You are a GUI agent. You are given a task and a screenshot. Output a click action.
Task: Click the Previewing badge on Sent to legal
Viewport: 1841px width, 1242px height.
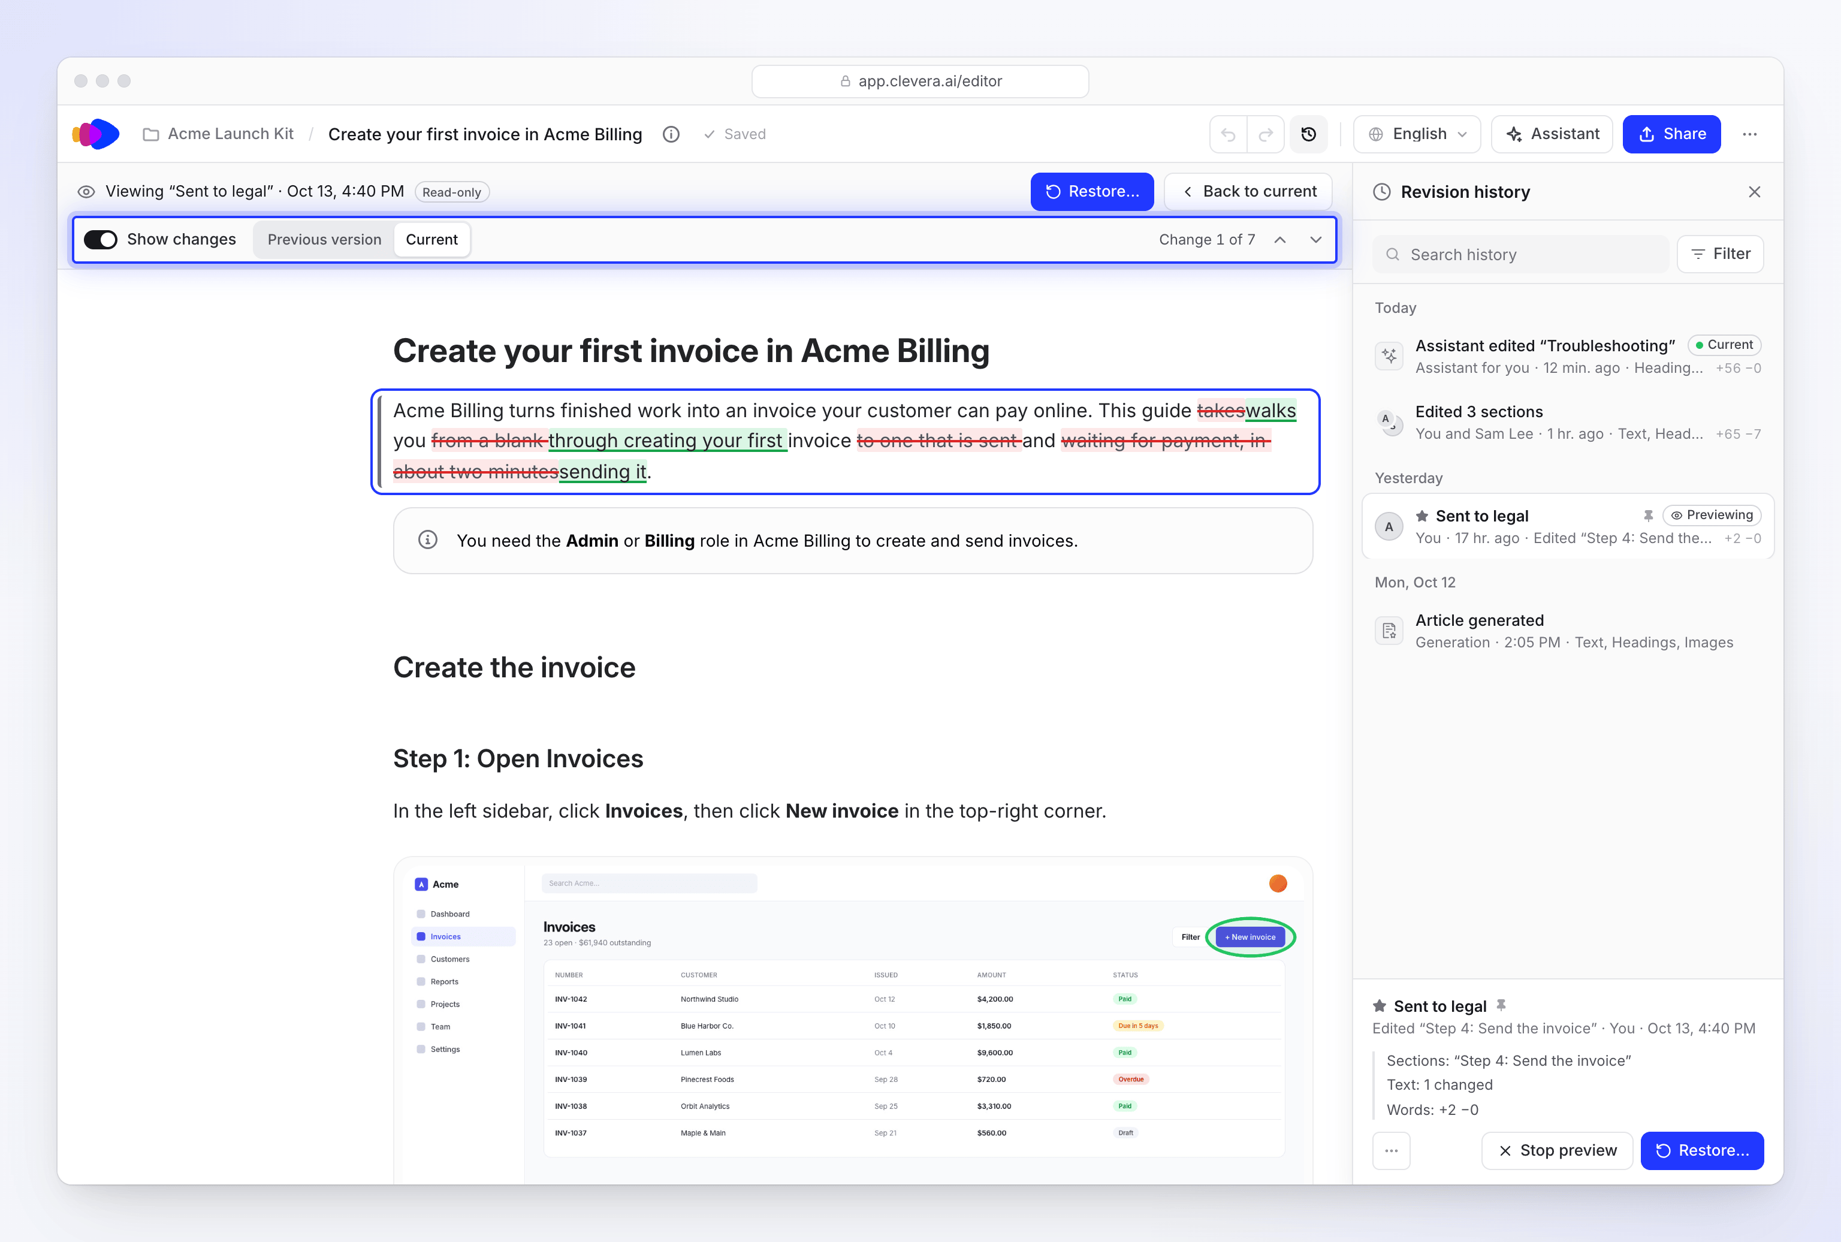point(1712,516)
